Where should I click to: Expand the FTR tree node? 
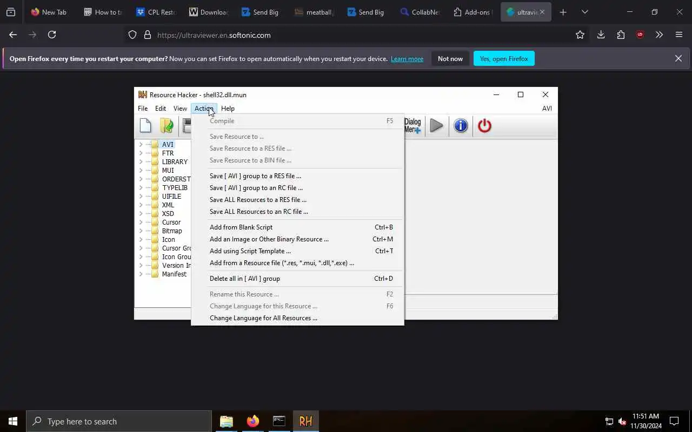141,153
